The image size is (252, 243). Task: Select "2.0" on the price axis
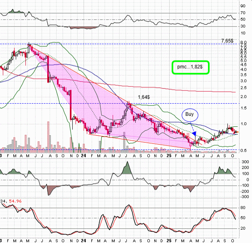click(243, 97)
